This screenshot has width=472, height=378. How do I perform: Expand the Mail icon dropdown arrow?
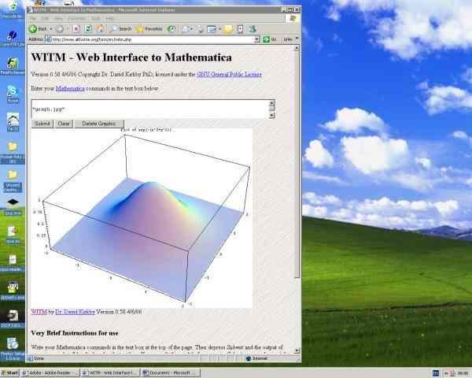pos(192,29)
